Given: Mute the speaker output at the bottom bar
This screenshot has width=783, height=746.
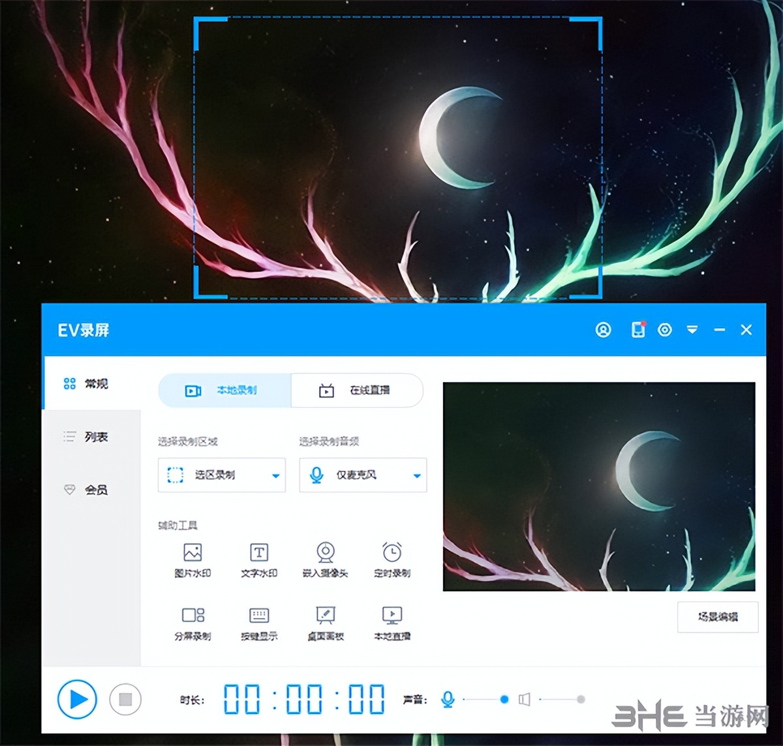Looking at the screenshot, I should pyautogui.click(x=526, y=699).
